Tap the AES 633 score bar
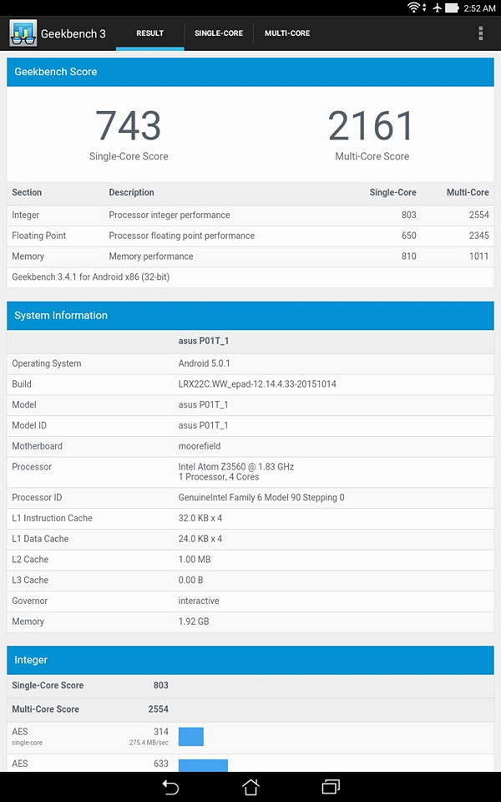The height and width of the screenshot is (802, 501). click(x=203, y=766)
